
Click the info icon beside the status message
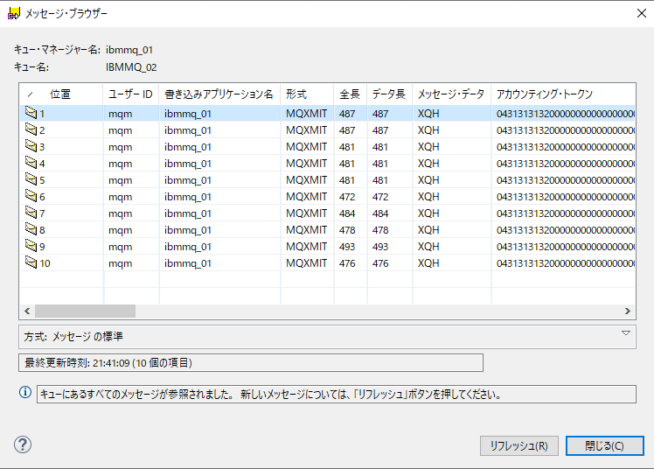[x=25, y=392]
